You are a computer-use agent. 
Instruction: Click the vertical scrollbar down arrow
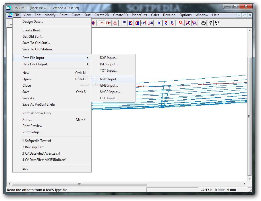pyautogui.click(x=249, y=179)
